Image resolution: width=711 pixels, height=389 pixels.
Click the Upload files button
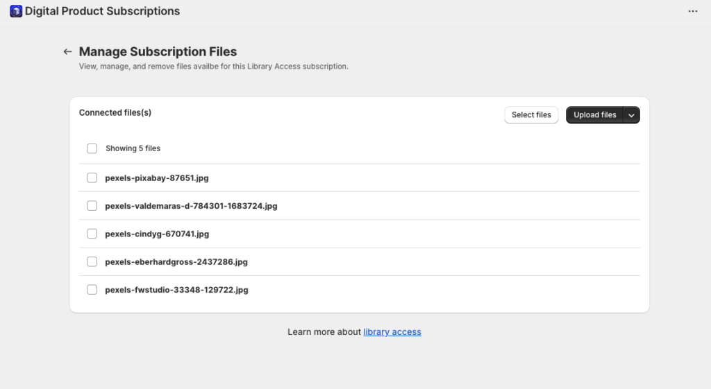594,115
